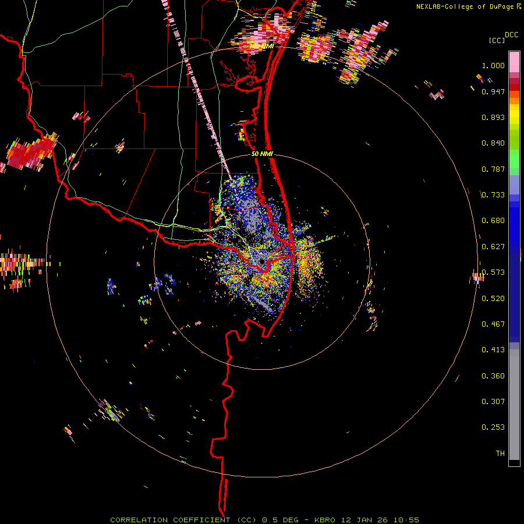524x524 pixels.
Task: Click the DCC product label above the scale
Action: pyautogui.click(x=511, y=35)
